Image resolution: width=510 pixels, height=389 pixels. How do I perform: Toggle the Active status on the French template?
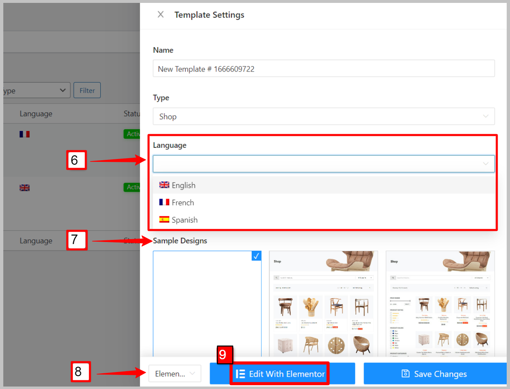coord(131,134)
